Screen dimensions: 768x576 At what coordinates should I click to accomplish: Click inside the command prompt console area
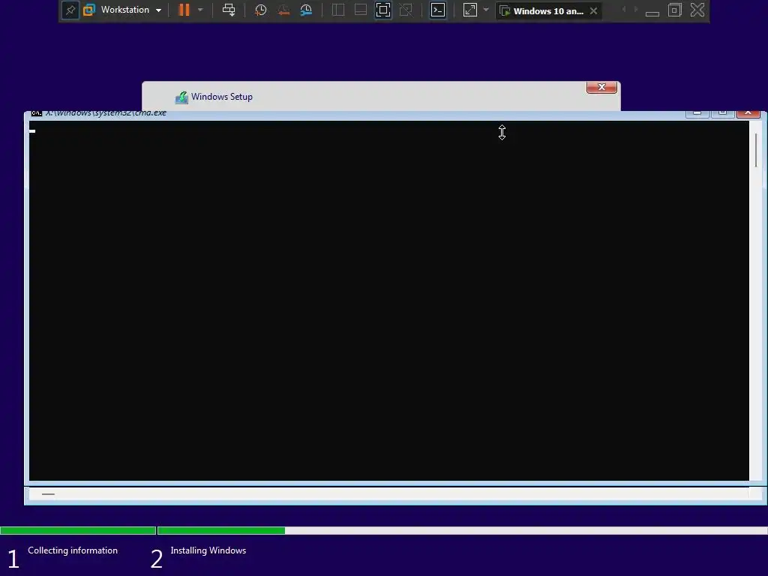pos(389,301)
